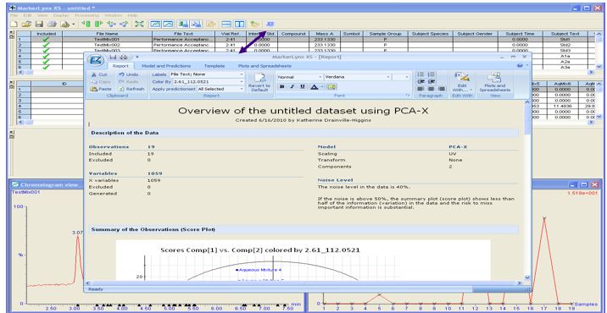
Task: Click the Paste icon in the ribbon
Action: (101, 89)
